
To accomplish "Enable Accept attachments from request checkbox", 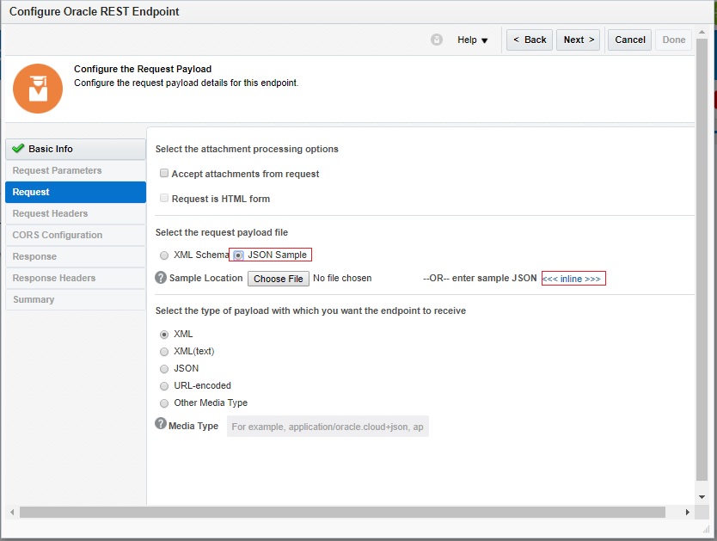I will 164,173.
